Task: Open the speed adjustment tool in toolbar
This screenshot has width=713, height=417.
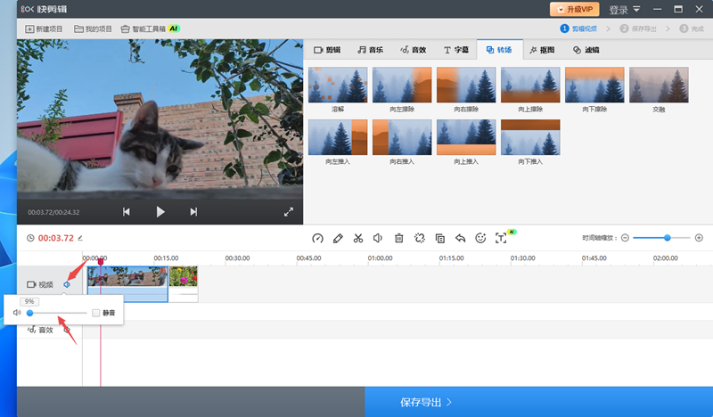Action: tap(317, 238)
